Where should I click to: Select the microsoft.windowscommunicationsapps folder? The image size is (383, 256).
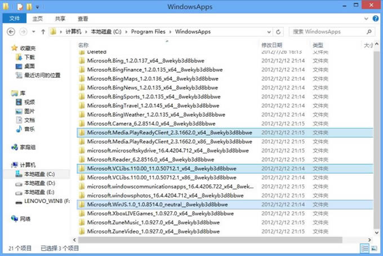(x=170, y=187)
